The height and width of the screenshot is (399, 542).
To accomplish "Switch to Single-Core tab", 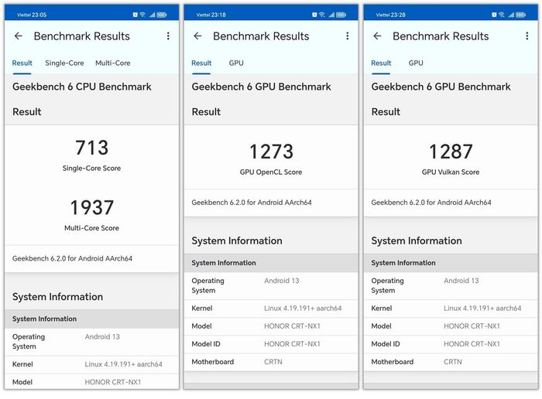I will (x=64, y=63).
